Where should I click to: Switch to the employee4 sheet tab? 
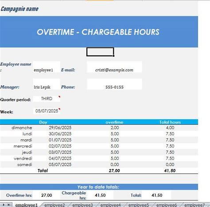(x=110, y=205)
